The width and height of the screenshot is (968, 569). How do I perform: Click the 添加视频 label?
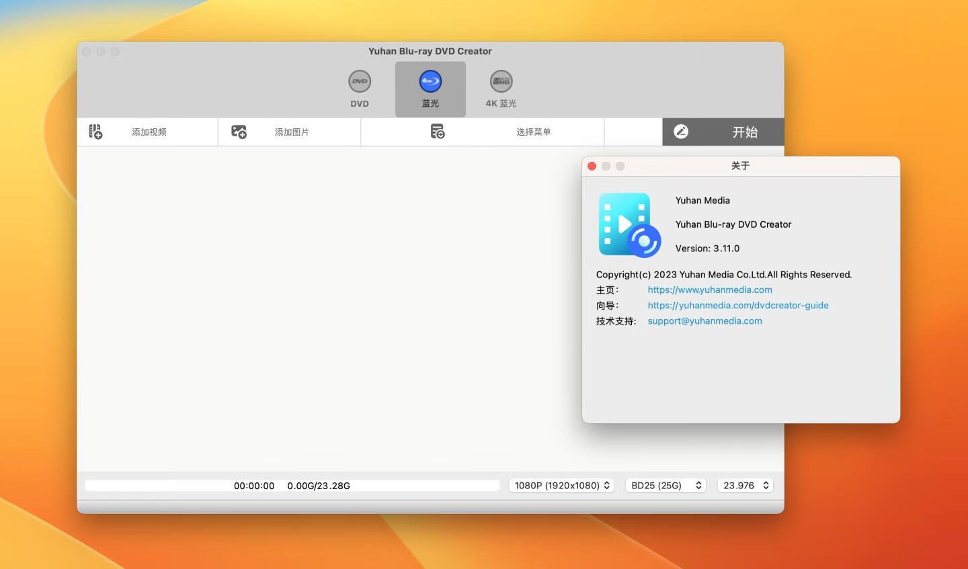149,132
